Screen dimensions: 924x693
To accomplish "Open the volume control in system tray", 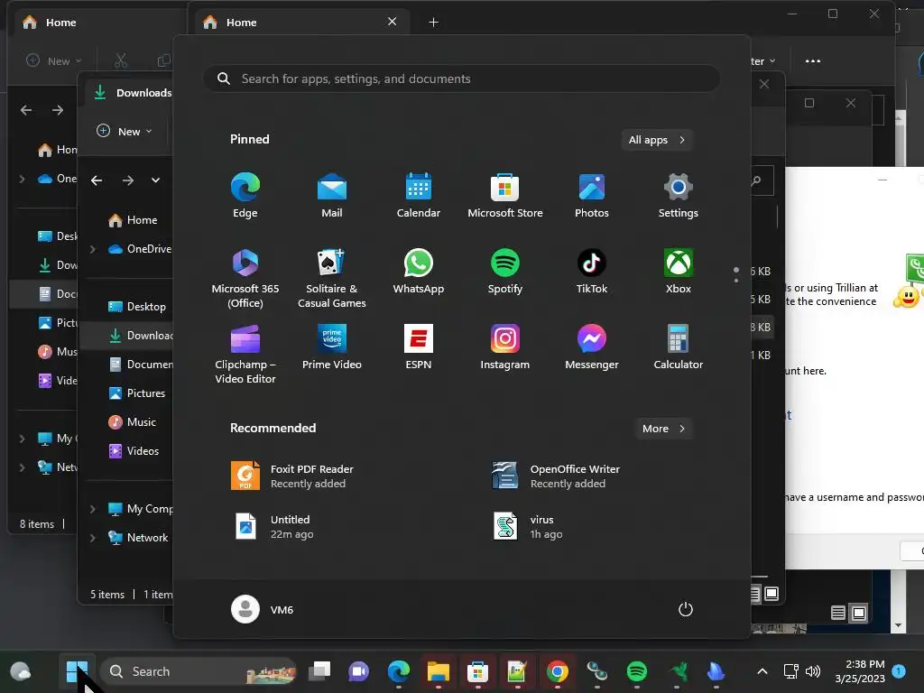I will [813, 671].
